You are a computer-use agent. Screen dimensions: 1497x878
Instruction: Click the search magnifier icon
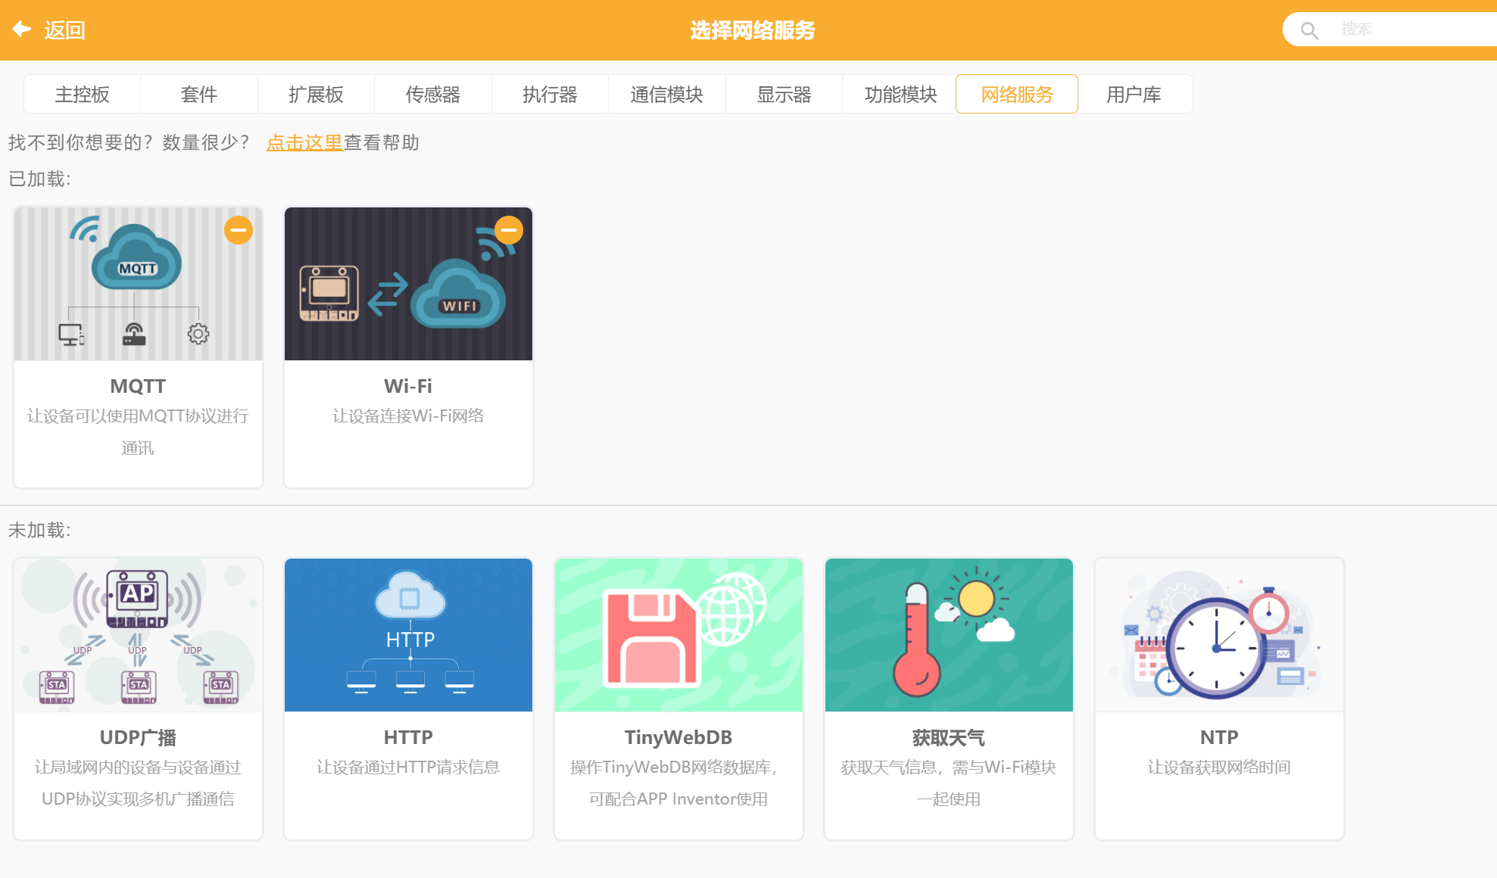tap(1309, 30)
